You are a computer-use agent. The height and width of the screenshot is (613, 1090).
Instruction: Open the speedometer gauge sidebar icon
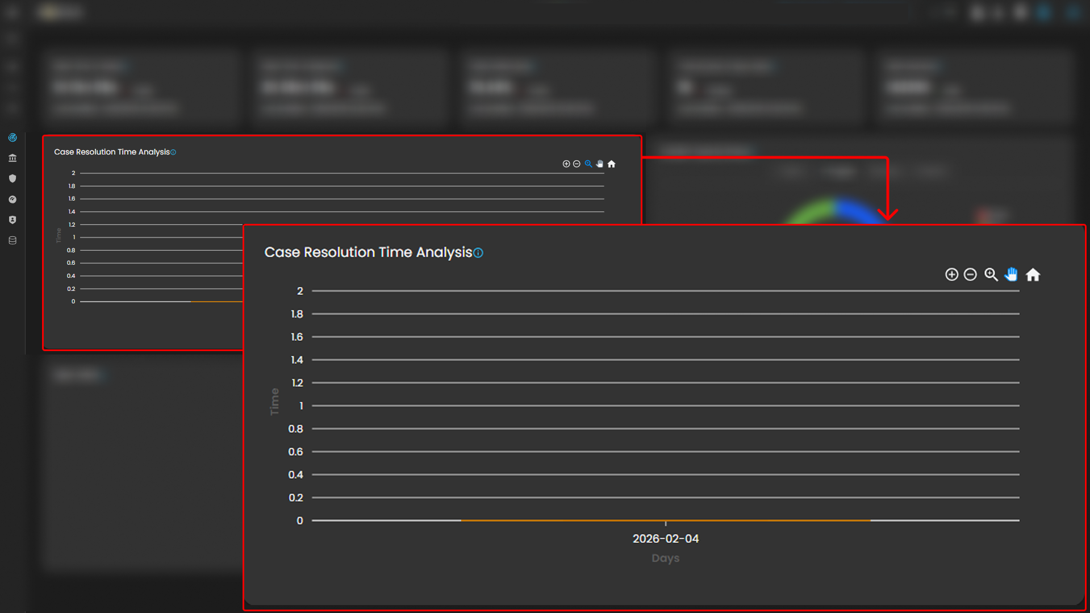[x=12, y=199]
